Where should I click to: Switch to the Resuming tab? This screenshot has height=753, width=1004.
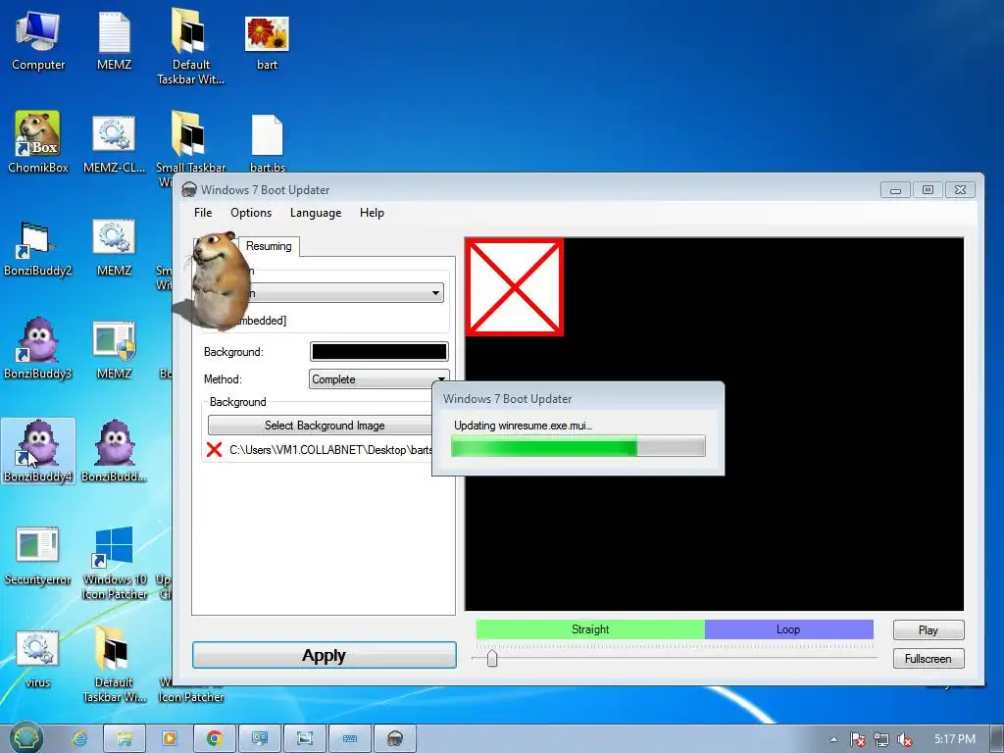(269, 246)
